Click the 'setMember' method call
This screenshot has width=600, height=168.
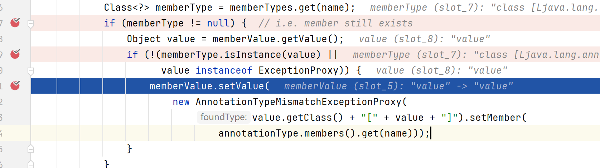(x=495, y=118)
